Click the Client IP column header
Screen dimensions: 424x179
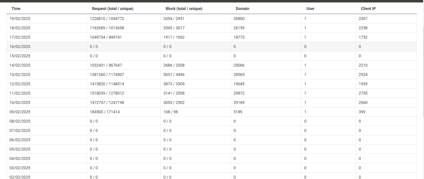[x=368, y=9]
